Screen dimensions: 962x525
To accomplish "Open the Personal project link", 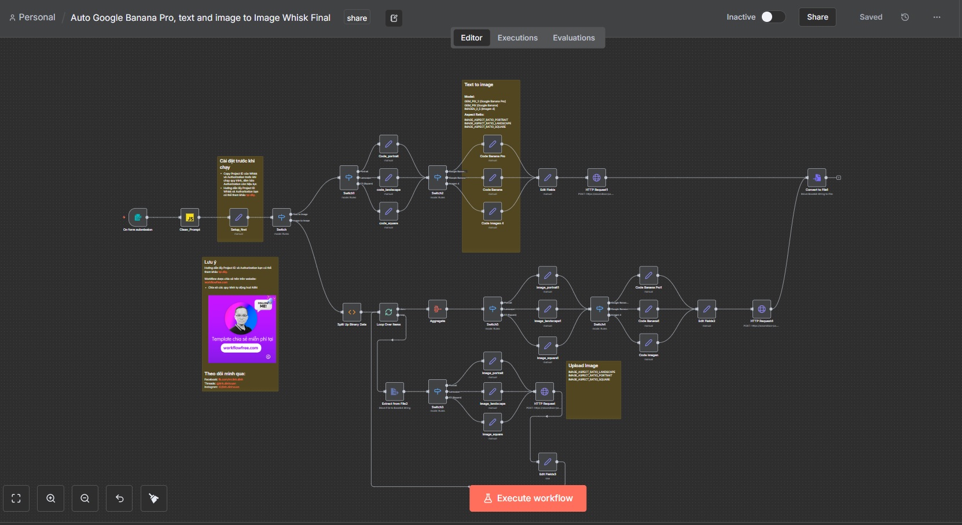I will [x=36, y=17].
